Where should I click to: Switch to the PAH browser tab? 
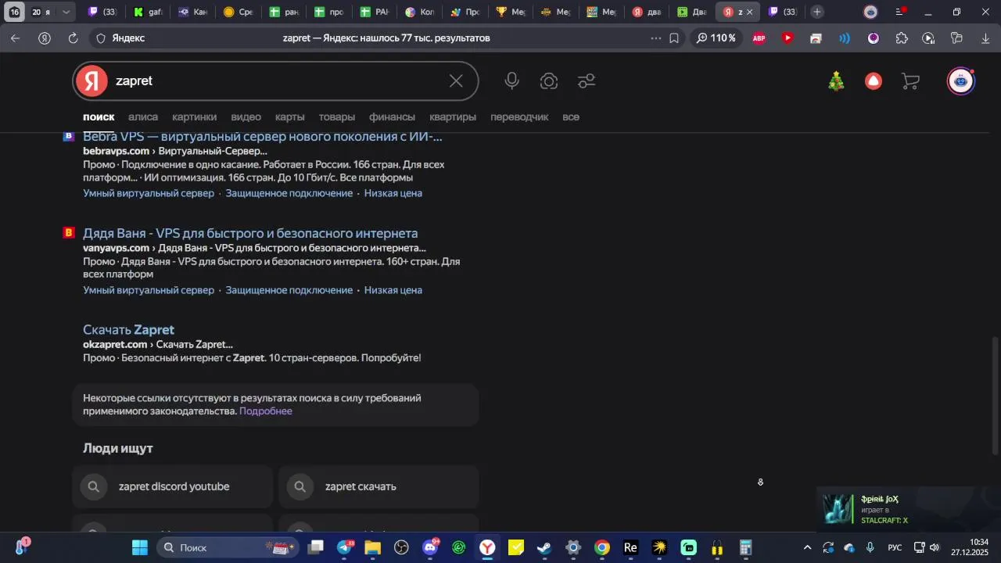click(x=375, y=12)
